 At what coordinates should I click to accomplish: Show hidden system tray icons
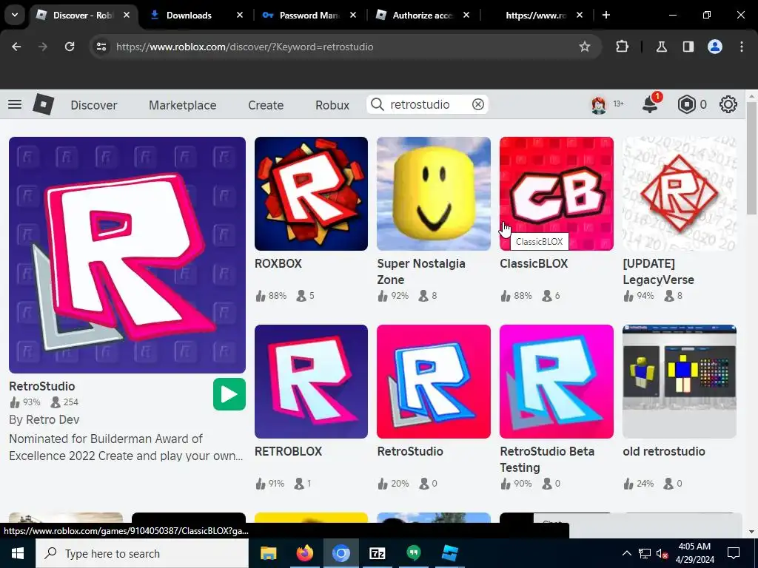pos(626,553)
